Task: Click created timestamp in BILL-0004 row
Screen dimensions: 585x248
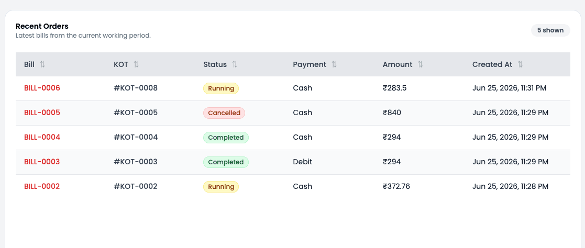Action: tap(511, 138)
